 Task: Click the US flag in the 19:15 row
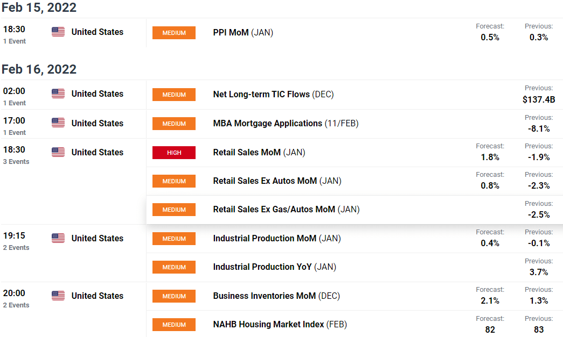point(58,238)
